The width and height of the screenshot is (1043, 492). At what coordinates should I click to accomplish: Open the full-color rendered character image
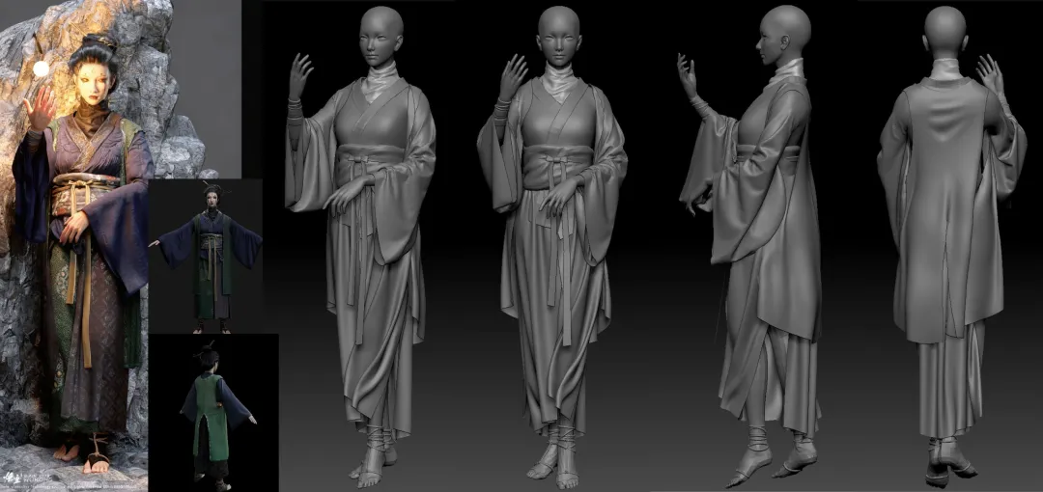click(77, 241)
